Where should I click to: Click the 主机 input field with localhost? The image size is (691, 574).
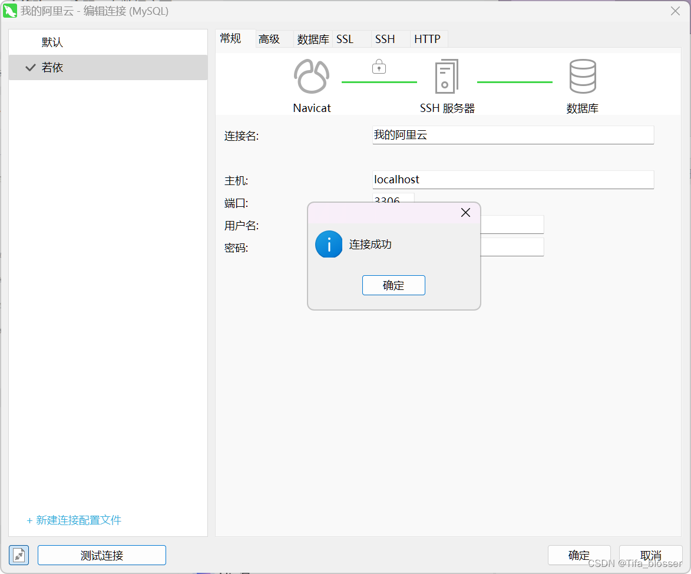click(x=513, y=179)
